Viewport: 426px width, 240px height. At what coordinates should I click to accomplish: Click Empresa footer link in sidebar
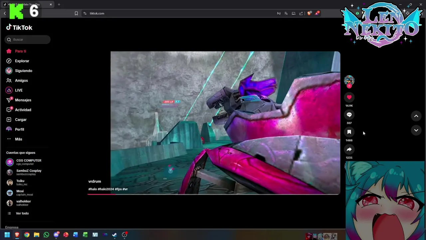tap(12, 227)
